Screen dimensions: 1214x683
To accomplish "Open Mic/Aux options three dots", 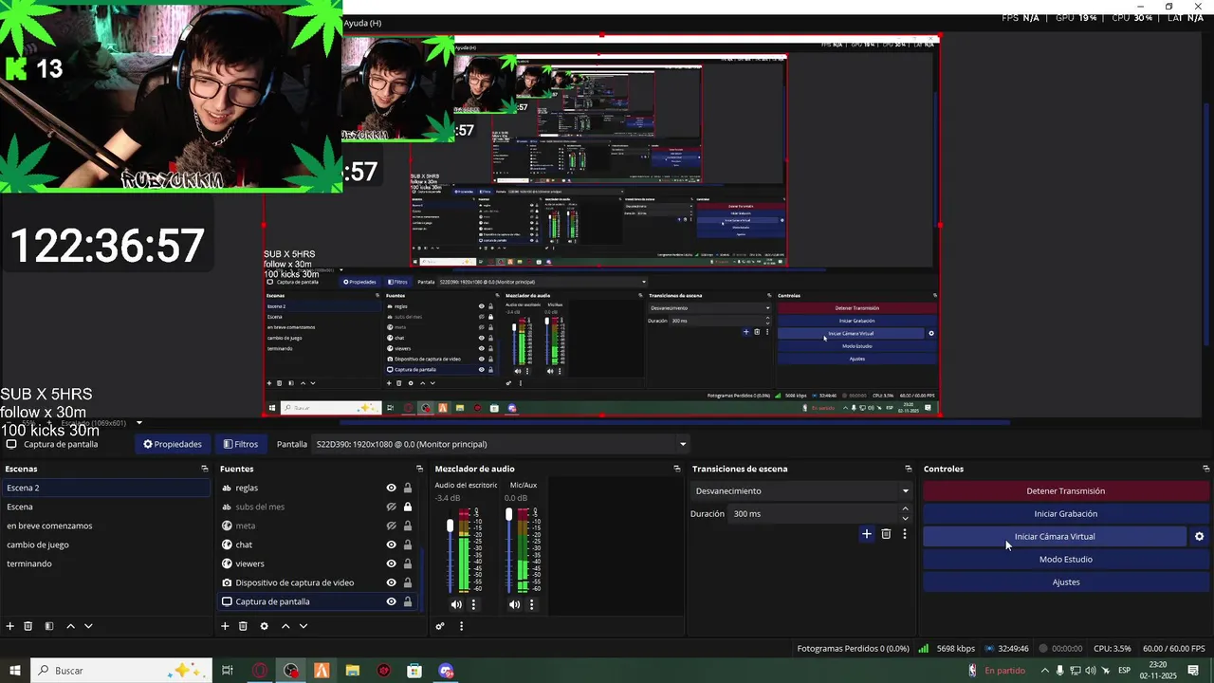I will point(531,604).
